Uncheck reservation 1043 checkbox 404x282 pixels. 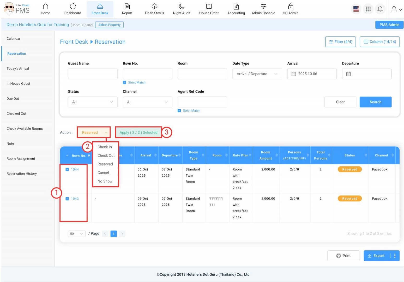coord(67,199)
